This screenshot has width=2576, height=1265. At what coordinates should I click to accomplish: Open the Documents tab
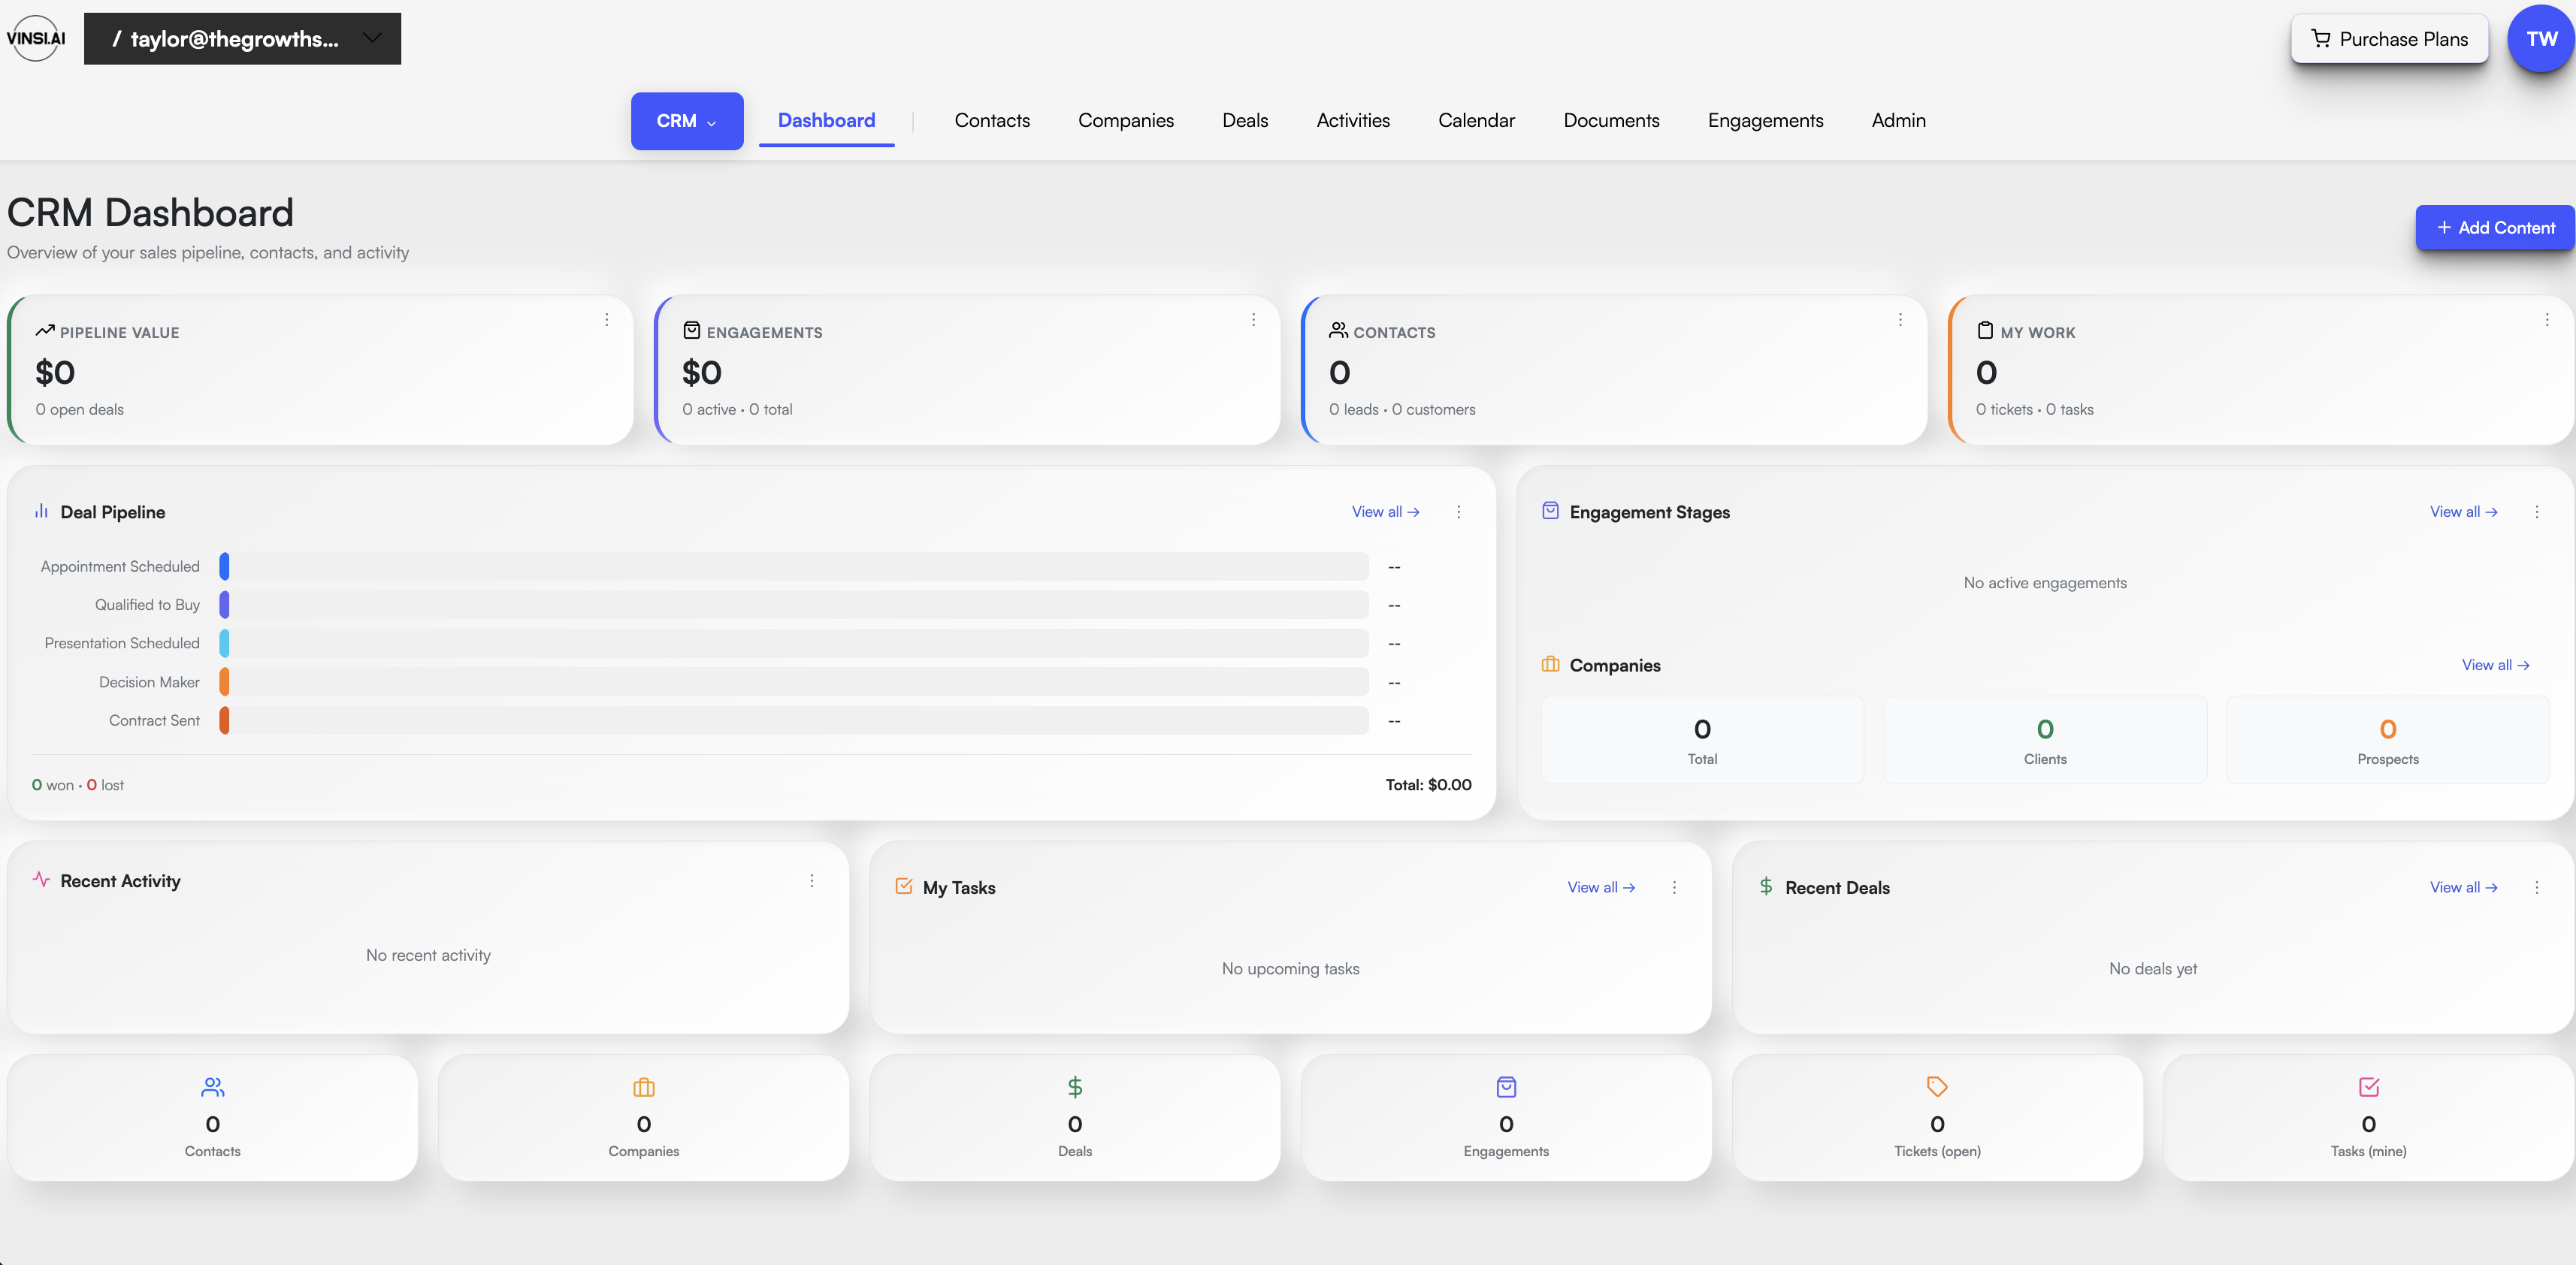[1611, 120]
